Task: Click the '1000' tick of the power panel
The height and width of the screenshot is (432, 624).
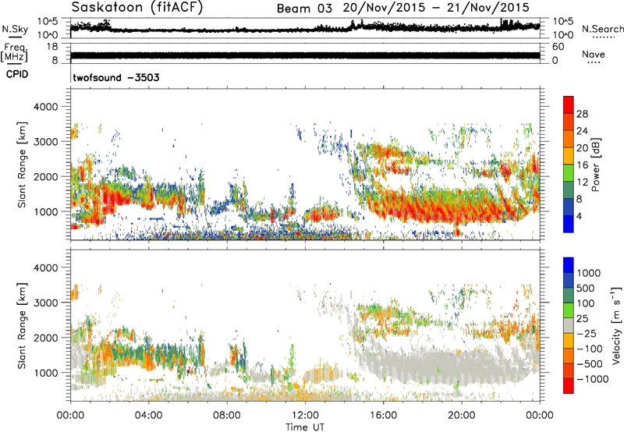Action: pos(45,211)
